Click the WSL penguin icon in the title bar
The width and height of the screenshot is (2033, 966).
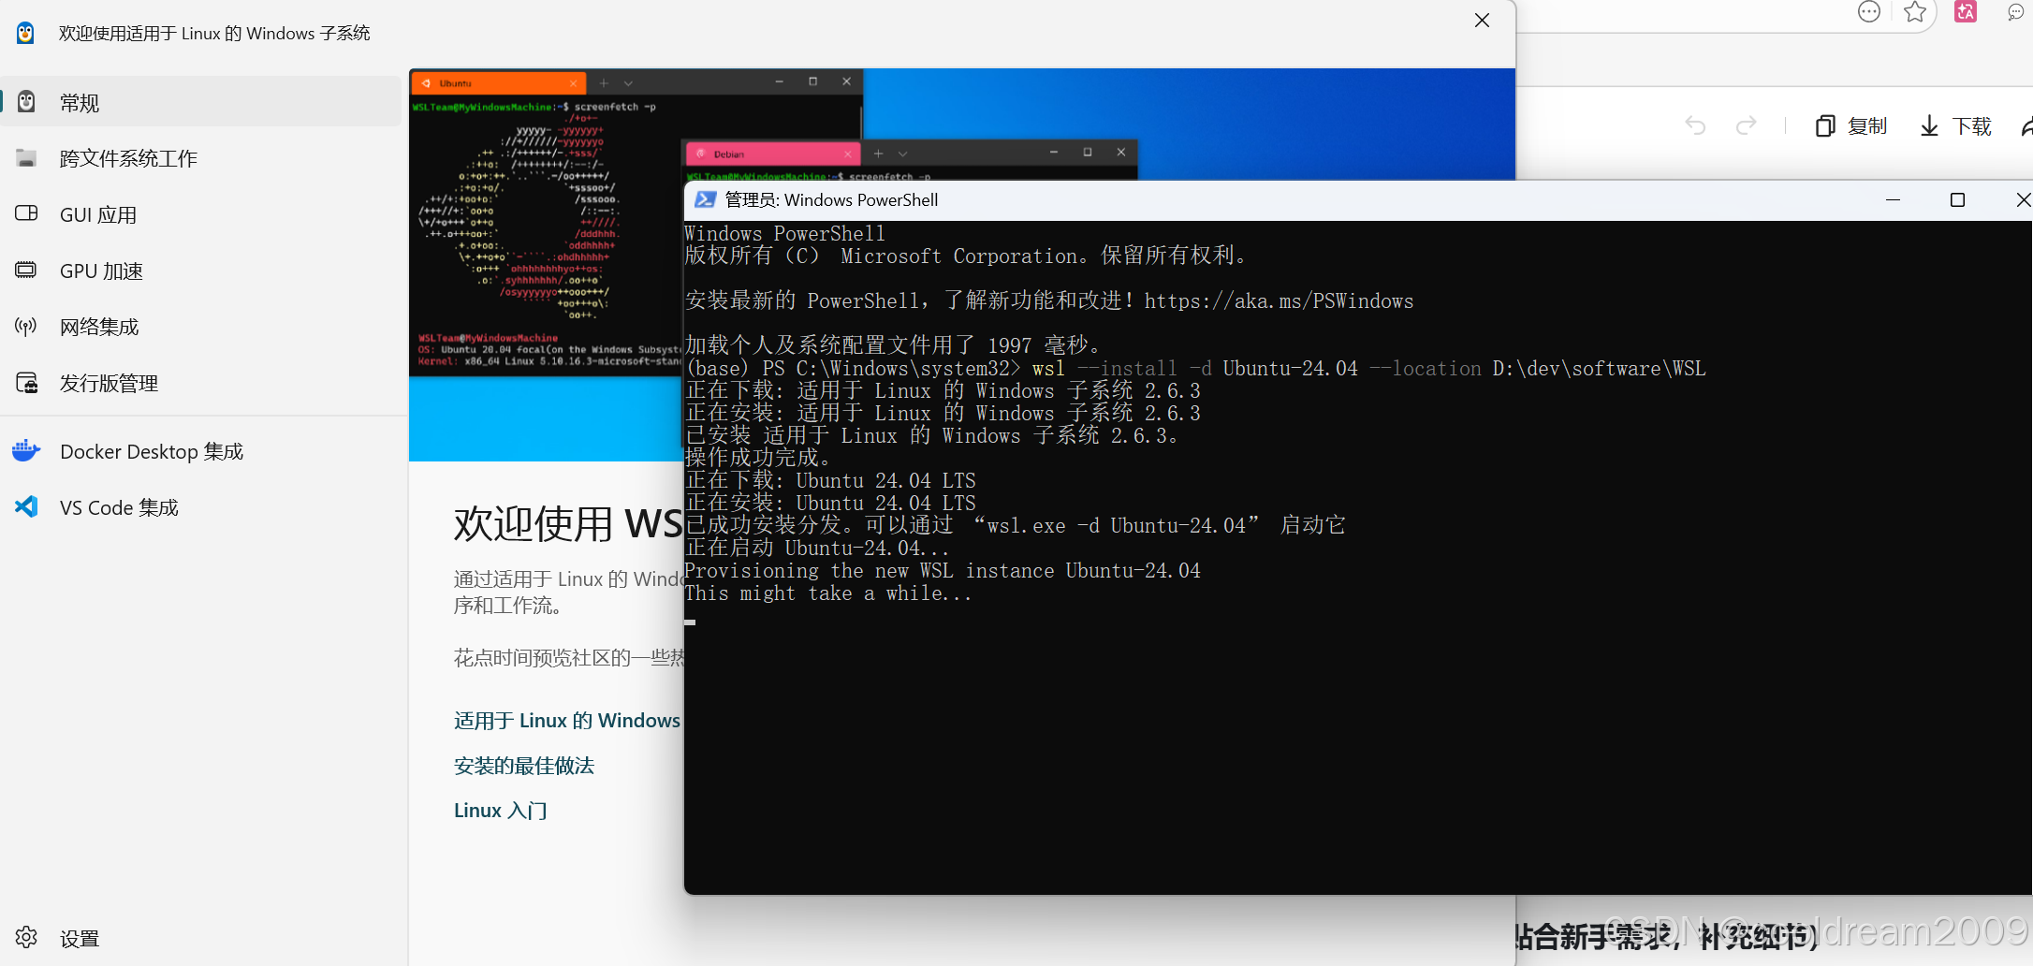coord(25,33)
